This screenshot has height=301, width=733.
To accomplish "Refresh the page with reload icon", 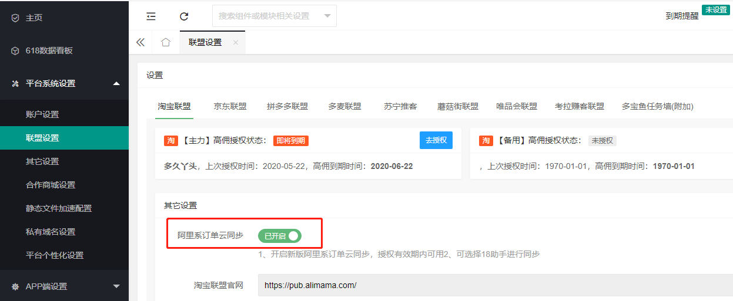I will 184,16.
